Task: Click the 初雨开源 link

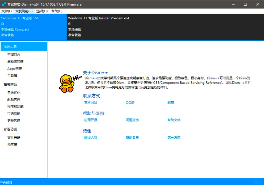Action: click(91, 120)
